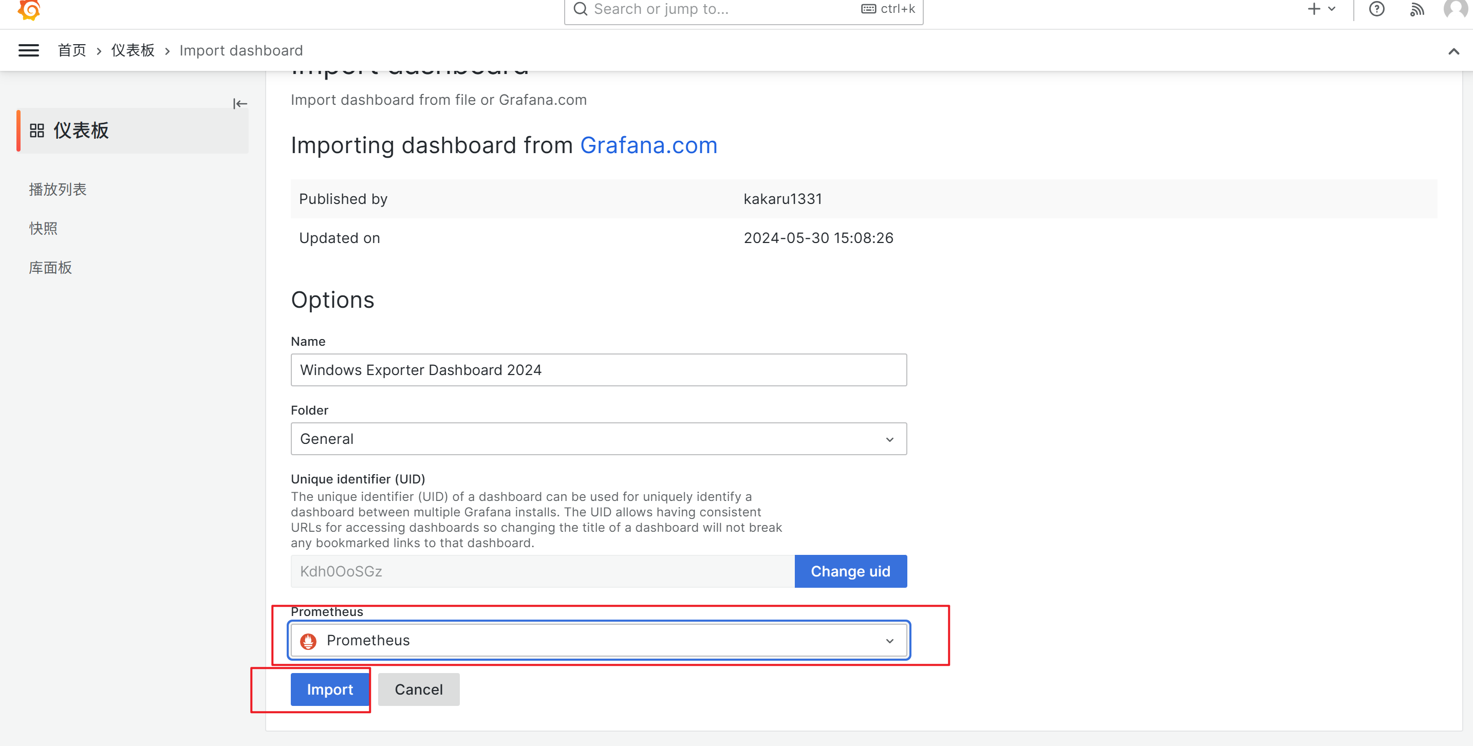Screen dimensions: 1473x746
Task: Open the Prometheus data source dropdown
Action: point(599,640)
